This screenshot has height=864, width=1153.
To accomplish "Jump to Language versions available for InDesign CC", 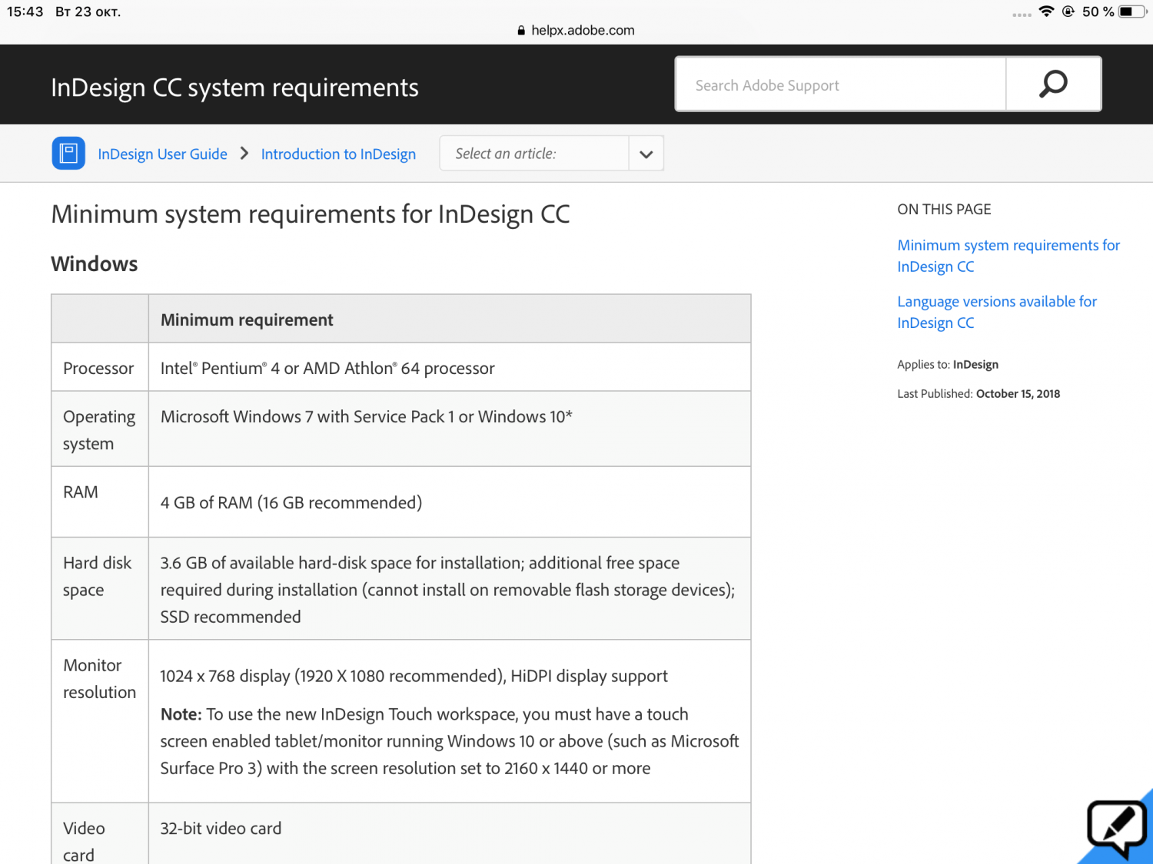I will 997,312.
